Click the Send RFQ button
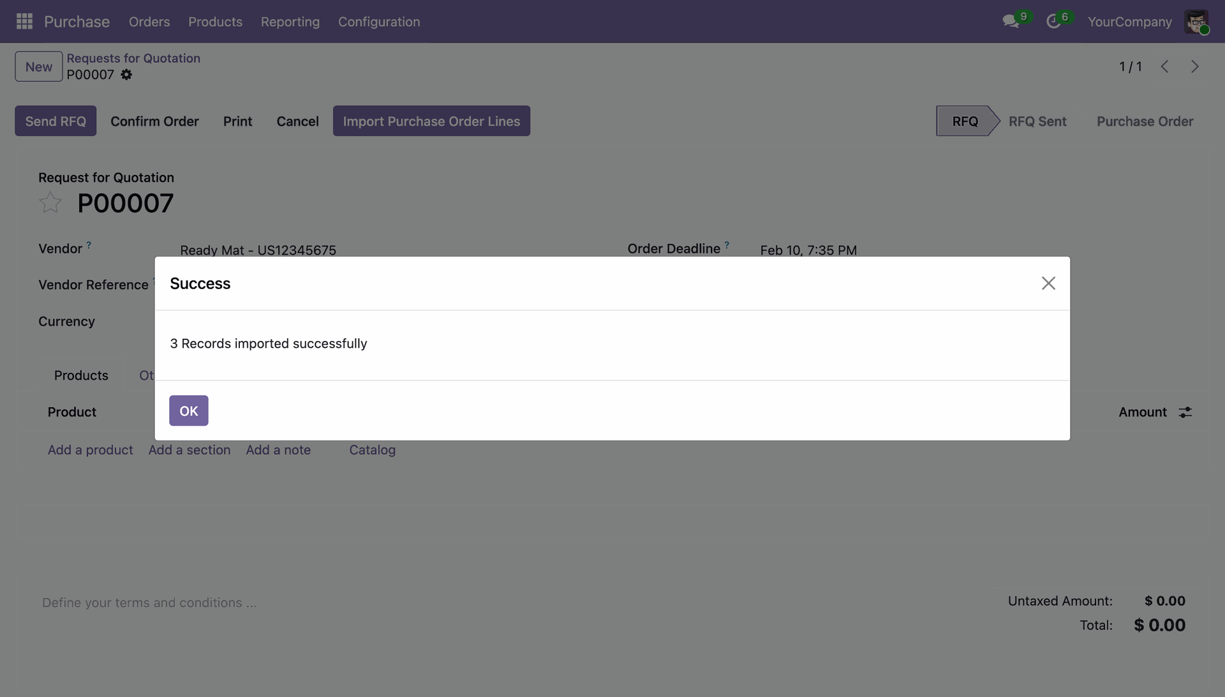Viewport: 1225px width, 697px height. click(x=56, y=121)
